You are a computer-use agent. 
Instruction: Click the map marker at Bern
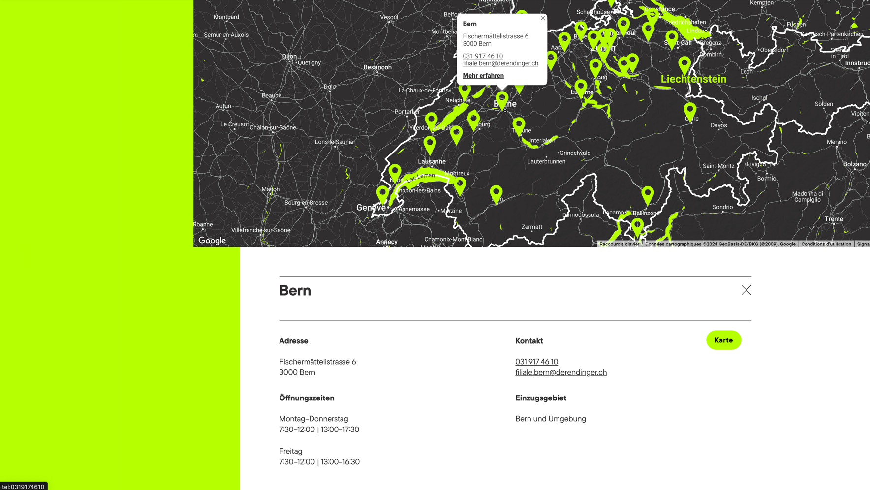pos(502,99)
